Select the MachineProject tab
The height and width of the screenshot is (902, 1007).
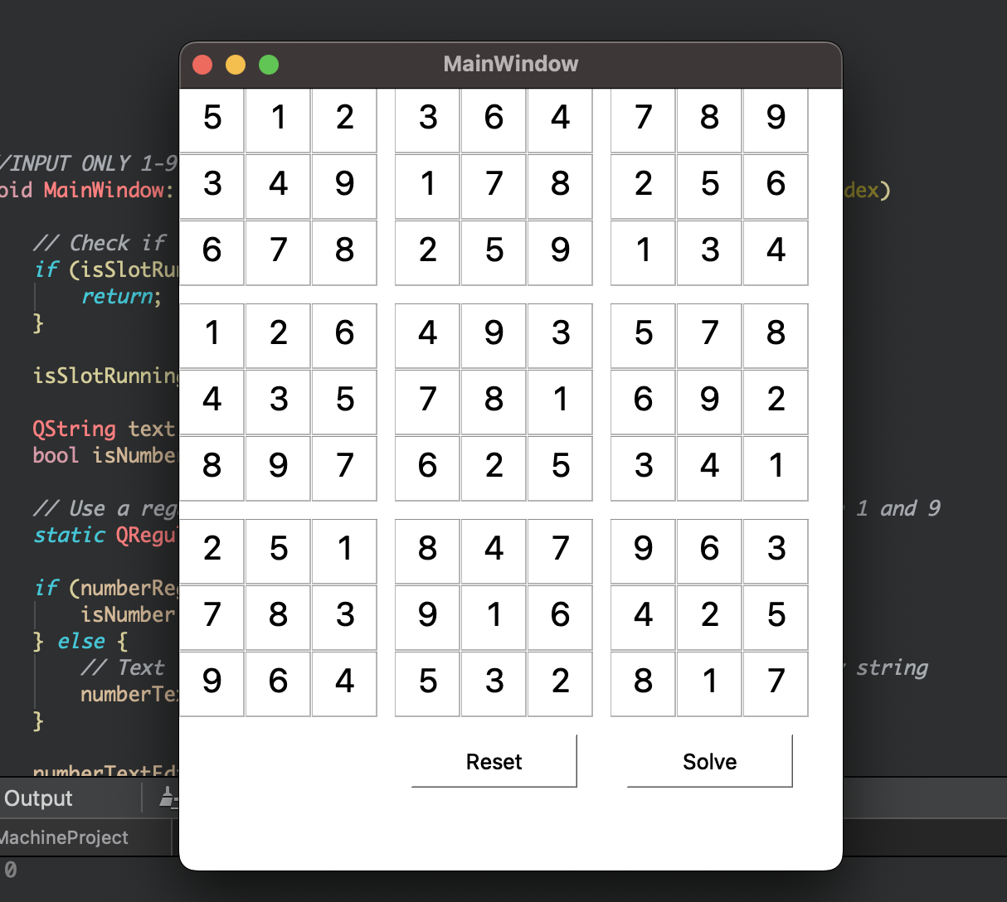pos(64,838)
